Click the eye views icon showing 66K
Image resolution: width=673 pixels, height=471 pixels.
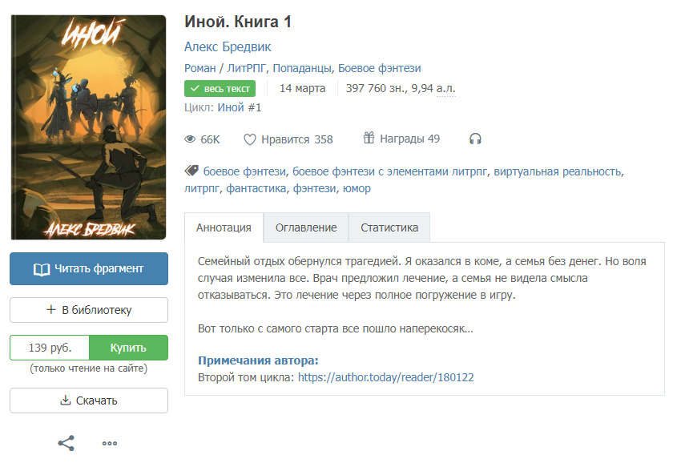point(190,139)
